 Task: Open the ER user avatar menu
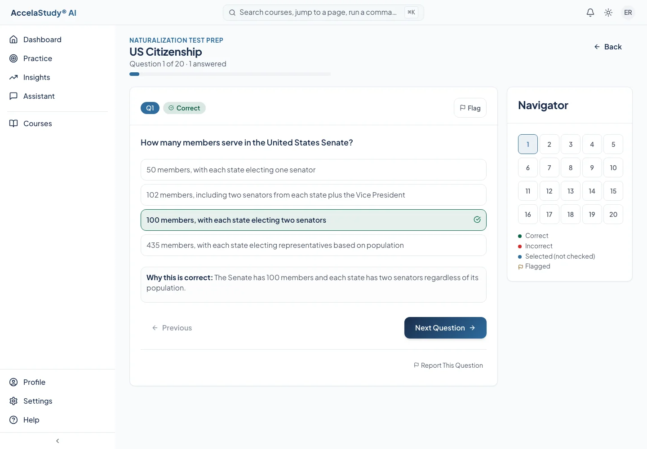628,13
